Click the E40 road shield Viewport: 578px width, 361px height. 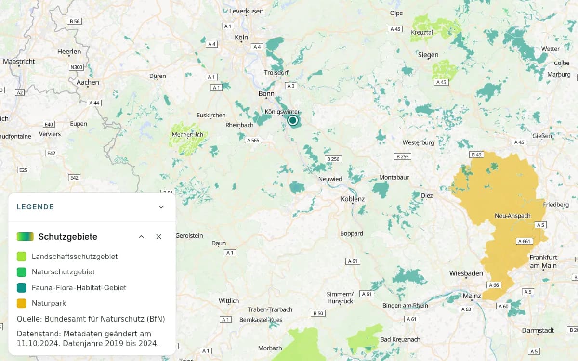(49, 124)
